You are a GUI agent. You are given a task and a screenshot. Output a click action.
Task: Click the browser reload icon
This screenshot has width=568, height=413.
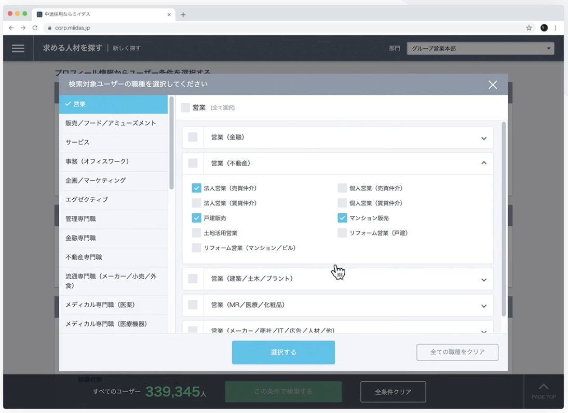click(x=35, y=28)
